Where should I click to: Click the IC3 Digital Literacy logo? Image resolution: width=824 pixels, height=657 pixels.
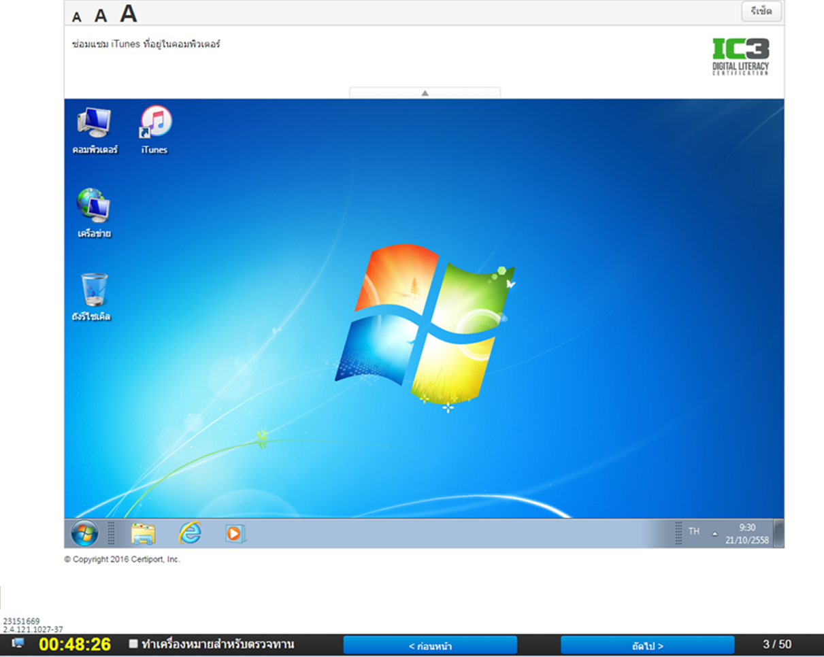(741, 56)
